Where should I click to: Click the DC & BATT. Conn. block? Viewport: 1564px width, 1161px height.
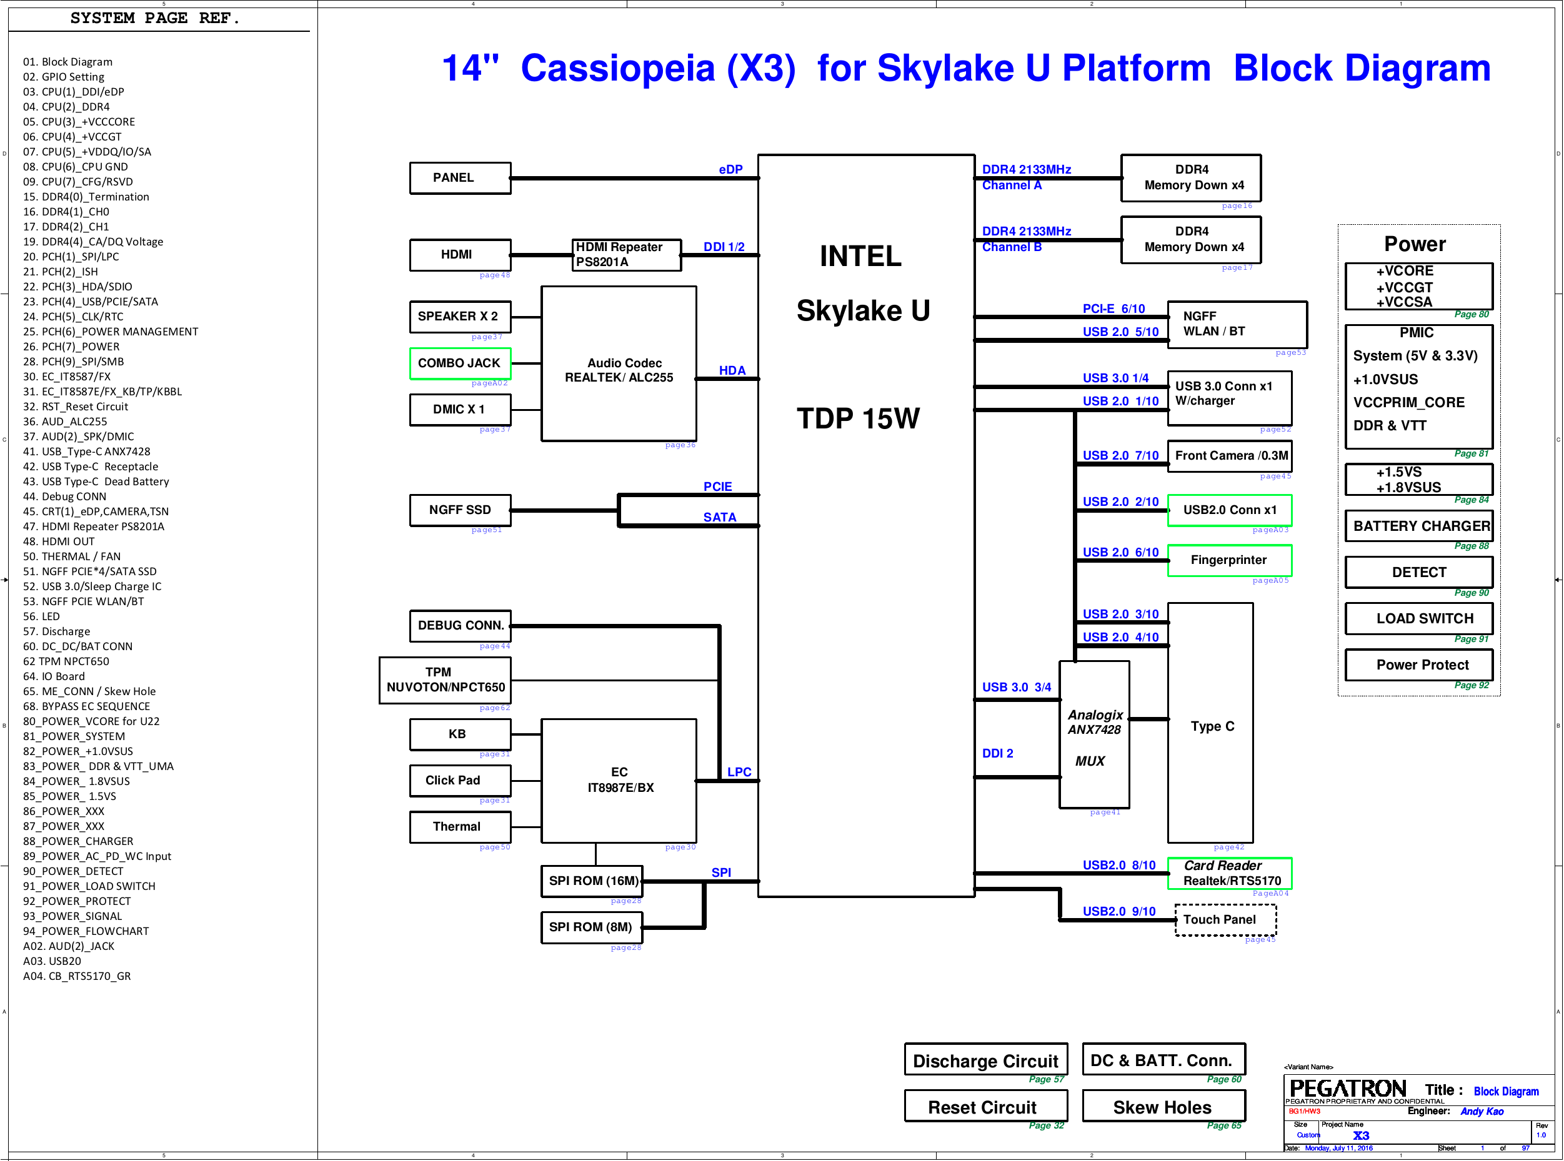(x=1164, y=1060)
